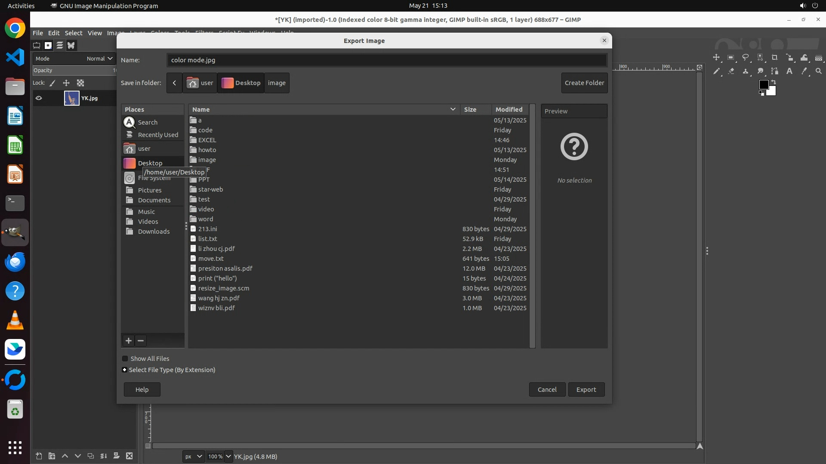This screenshot has height=464, width=826.
Task: Toggle Show All Files checkbox
Action: click(125, 358)
